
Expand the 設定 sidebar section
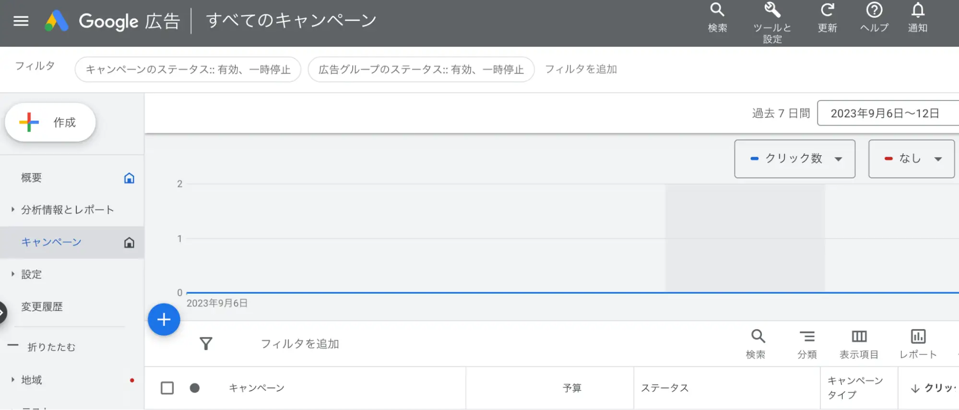32,274
